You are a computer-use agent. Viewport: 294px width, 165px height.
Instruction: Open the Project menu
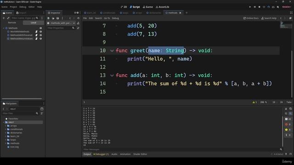pos(13,7)
